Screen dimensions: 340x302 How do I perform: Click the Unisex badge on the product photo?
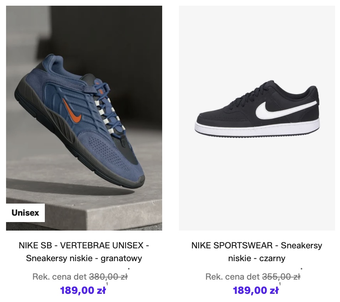(25, 213)
